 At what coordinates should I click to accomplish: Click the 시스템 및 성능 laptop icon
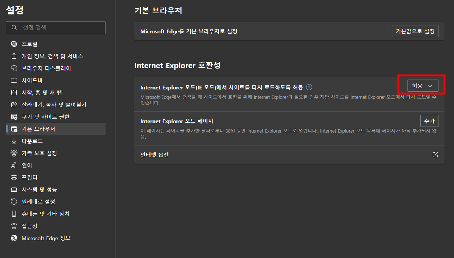coord(14,189)
